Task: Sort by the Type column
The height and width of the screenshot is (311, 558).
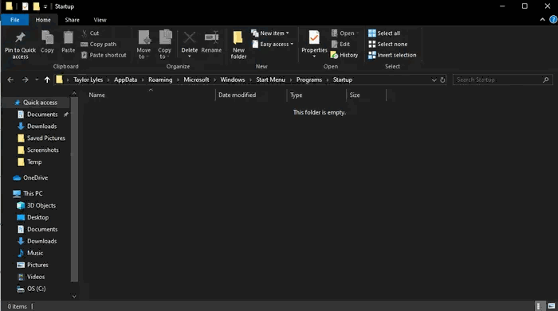Action: point(316,95)
